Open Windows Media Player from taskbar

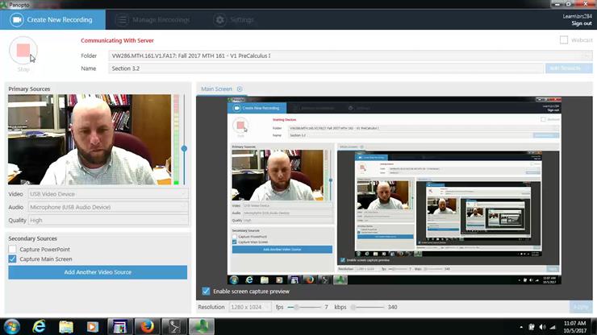click(x=92, y=326)
